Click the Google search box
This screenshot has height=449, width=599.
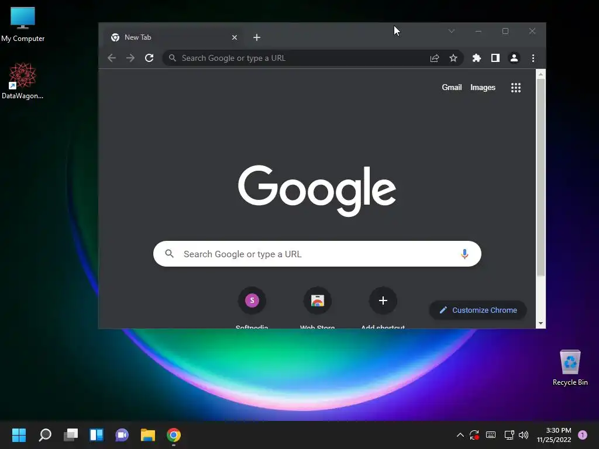click(317, 254)
